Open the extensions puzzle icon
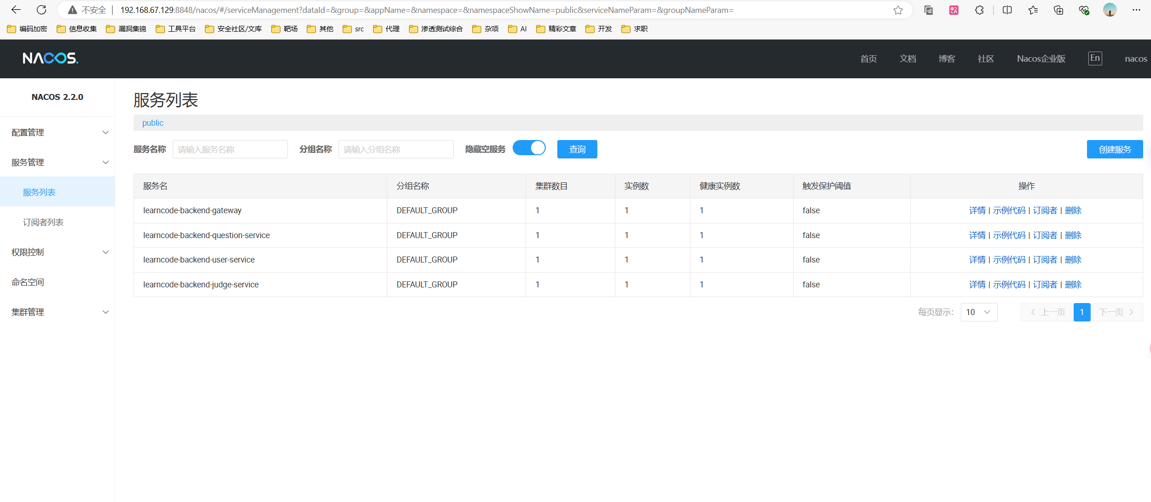 pos(980,10)
